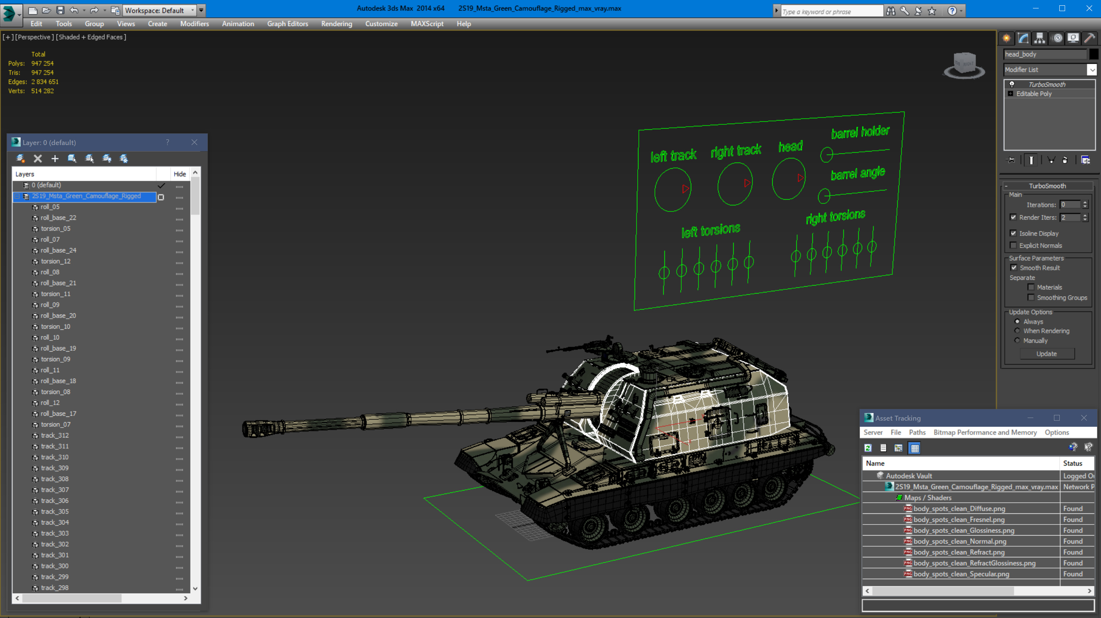Enable Separate by Materials checkbox
The image size is (1101, 618).
(x=1031, y=287)
